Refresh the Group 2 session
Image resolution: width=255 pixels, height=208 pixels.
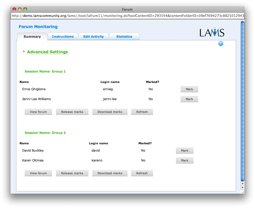point(142,173)
